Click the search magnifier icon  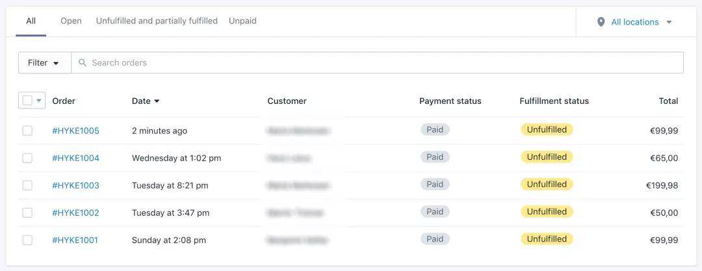coord(83,62)
